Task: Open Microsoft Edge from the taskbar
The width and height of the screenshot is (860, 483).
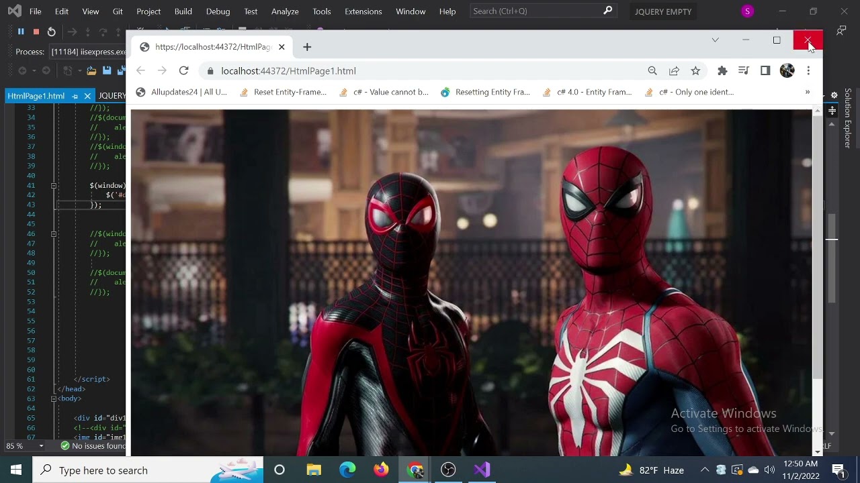Action: (x=347, y=470)
